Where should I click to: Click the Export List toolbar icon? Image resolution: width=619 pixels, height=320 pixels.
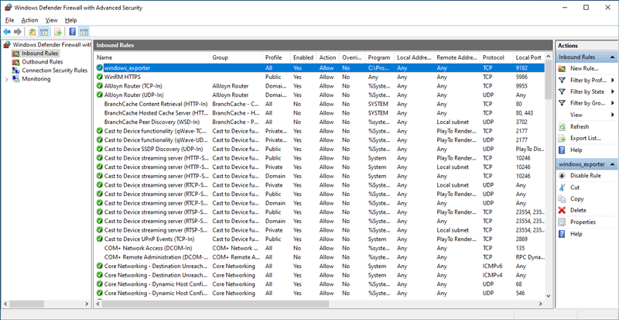click(58, 32)
